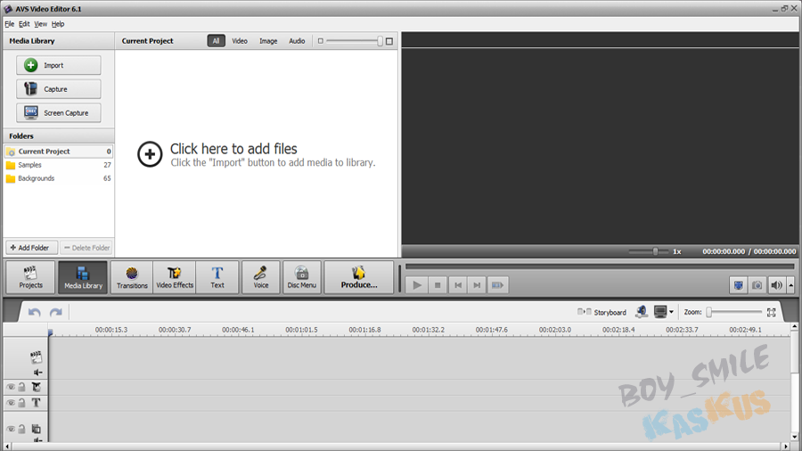Click the text track T icon
Viewport: 802px width, 451px height.
click(37, 403)
